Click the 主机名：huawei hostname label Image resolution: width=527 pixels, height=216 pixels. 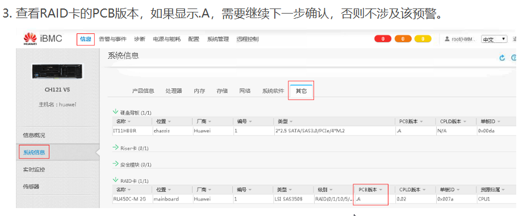[x=57, y=105]
